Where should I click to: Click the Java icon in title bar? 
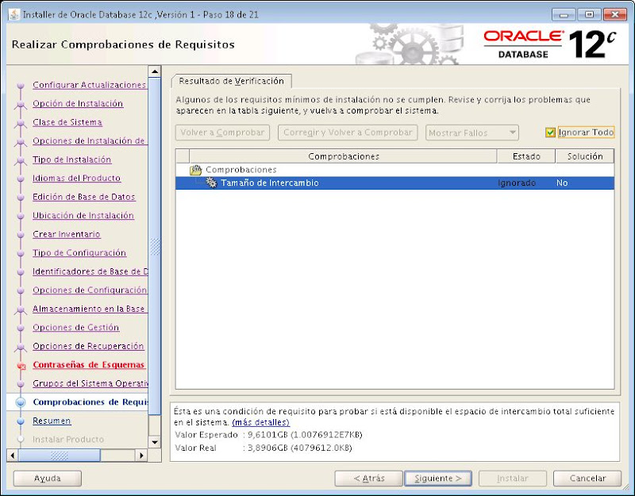14,14
